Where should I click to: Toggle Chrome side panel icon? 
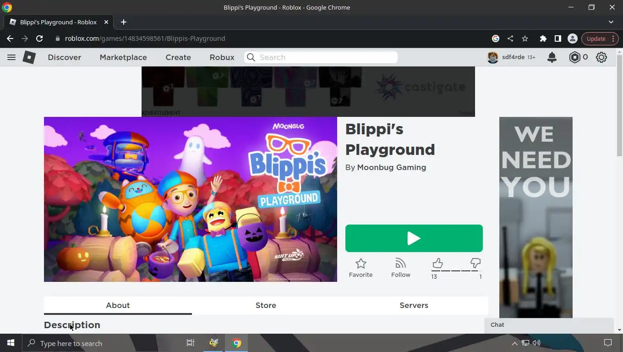[557, 38]
